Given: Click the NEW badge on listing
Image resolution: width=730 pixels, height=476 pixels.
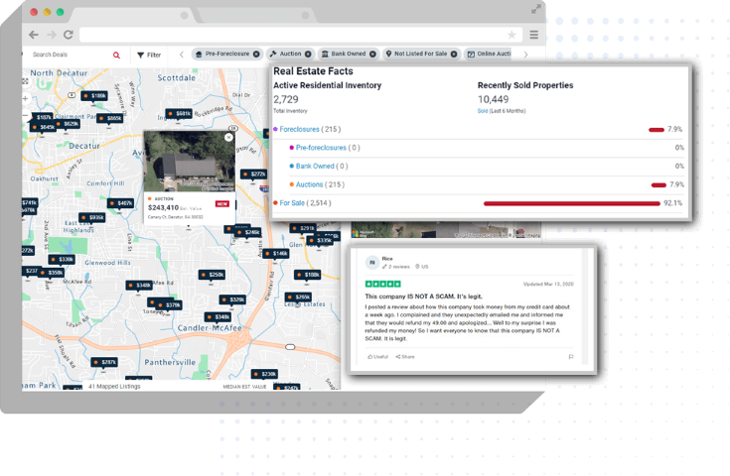Looking at the screenshot, I should pos(222,203).
